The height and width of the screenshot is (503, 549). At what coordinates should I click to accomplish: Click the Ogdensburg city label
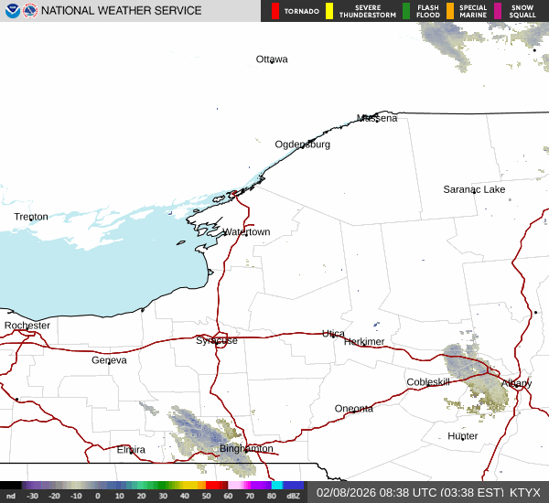pyautogui.click(x=303, y=144)
